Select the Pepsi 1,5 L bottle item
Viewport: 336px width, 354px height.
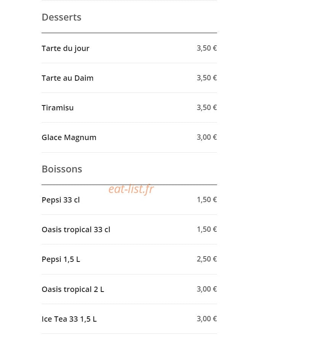tap(61, 259)
